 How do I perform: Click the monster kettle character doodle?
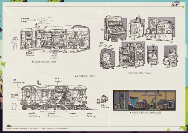(x=102, y=99)
